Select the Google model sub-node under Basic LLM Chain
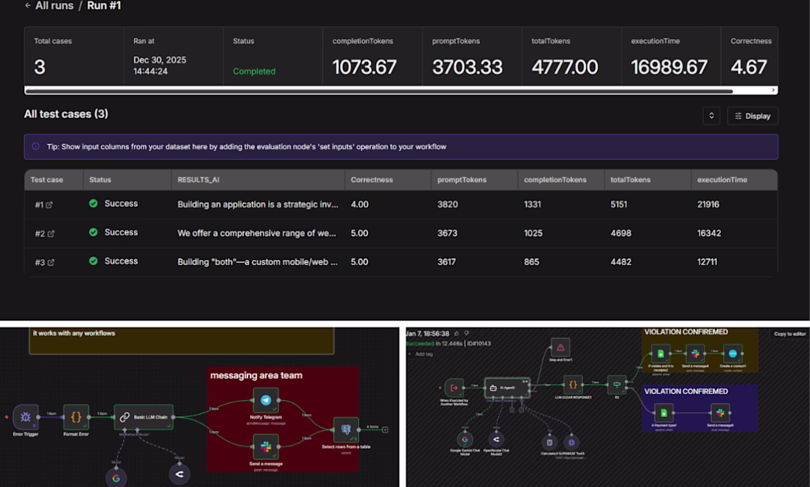 click(116, 477)
